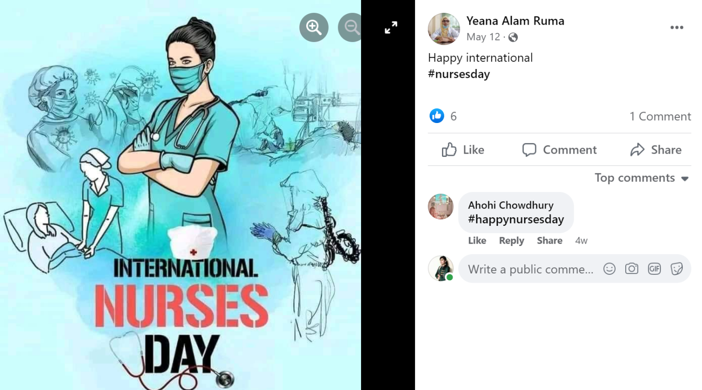Open the 1 Comment link
The image size is (702, 390).
point(660,116)
